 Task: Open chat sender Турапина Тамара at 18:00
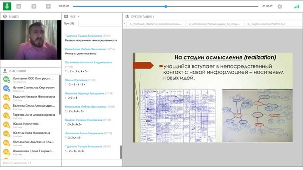(x=83, y=146)
